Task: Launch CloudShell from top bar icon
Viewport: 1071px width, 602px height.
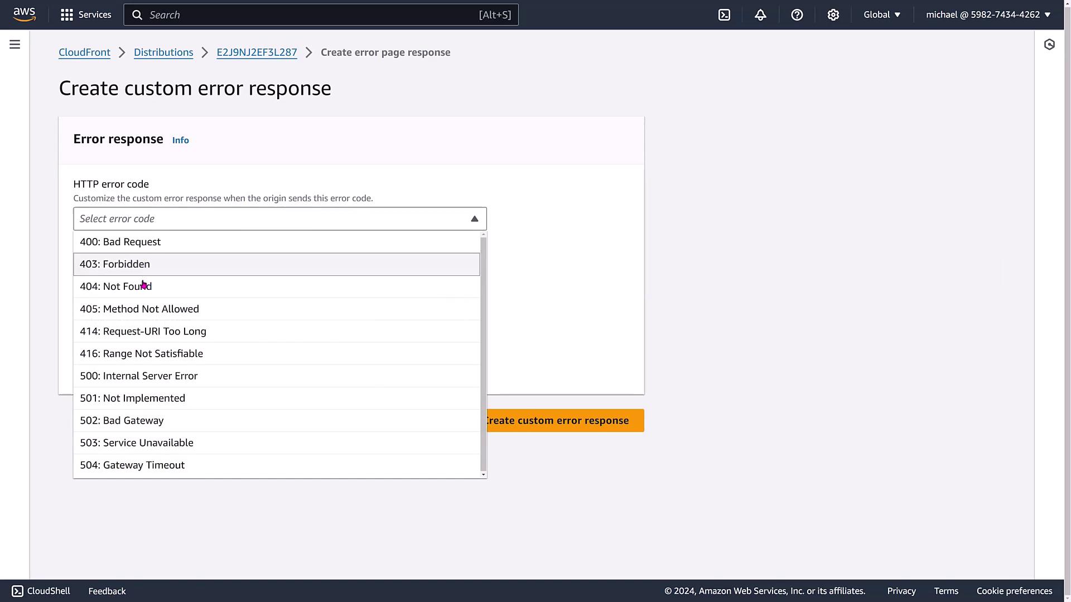Action: coord(724,15)
